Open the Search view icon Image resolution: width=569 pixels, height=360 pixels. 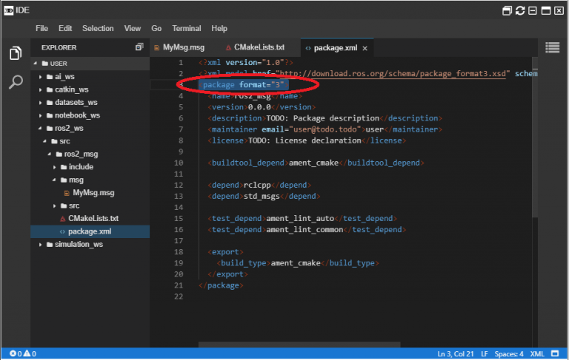(x=16, y=81)
